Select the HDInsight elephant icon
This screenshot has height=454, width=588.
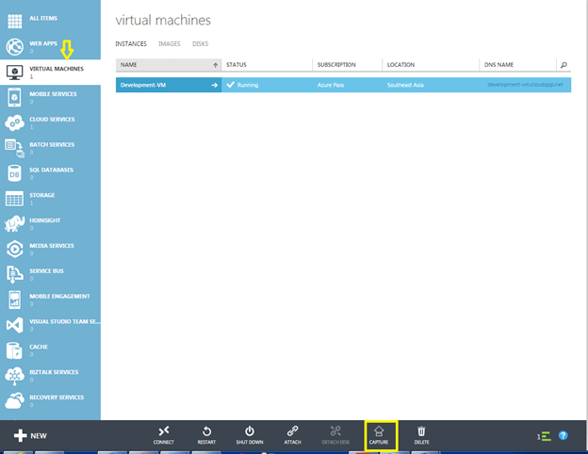click(15, 223)
